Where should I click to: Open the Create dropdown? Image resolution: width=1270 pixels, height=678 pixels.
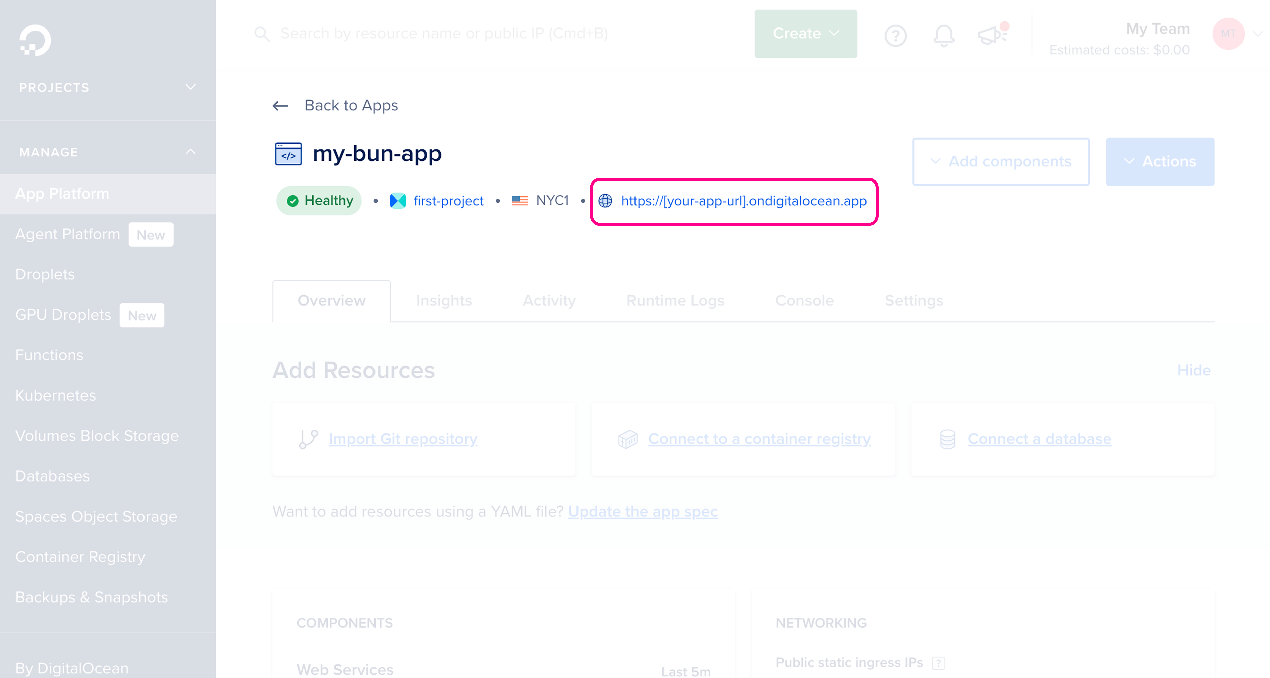pos(805,34)
